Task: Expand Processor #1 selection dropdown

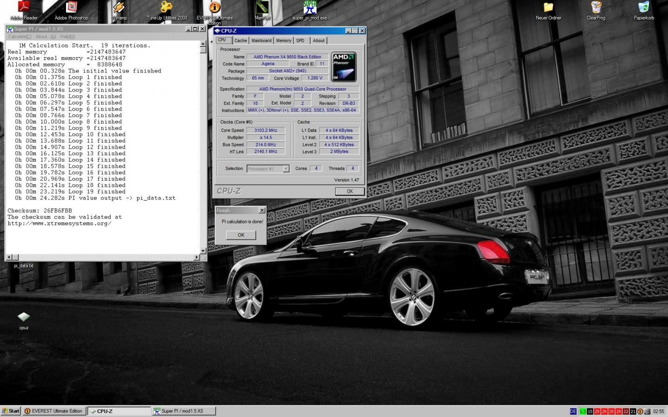Action: tap(286, 169)
